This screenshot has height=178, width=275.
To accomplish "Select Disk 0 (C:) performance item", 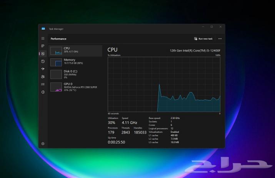I will pos(75,74).
